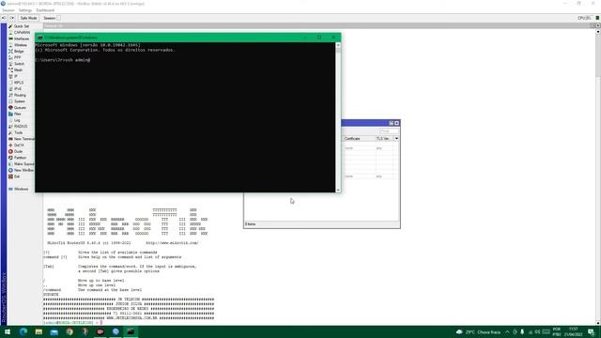Click Make Supout.rif in the sidebar
This screenshot has width=601, height=338.
click(22, 164)
